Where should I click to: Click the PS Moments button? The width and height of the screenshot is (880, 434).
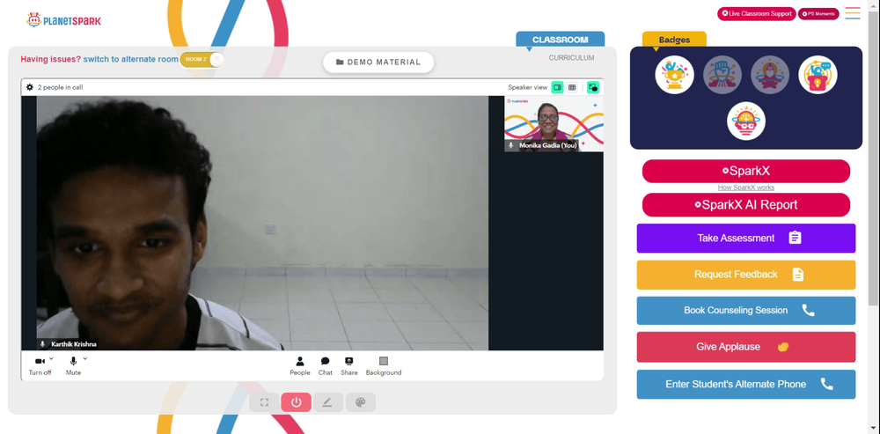[818, 13]
